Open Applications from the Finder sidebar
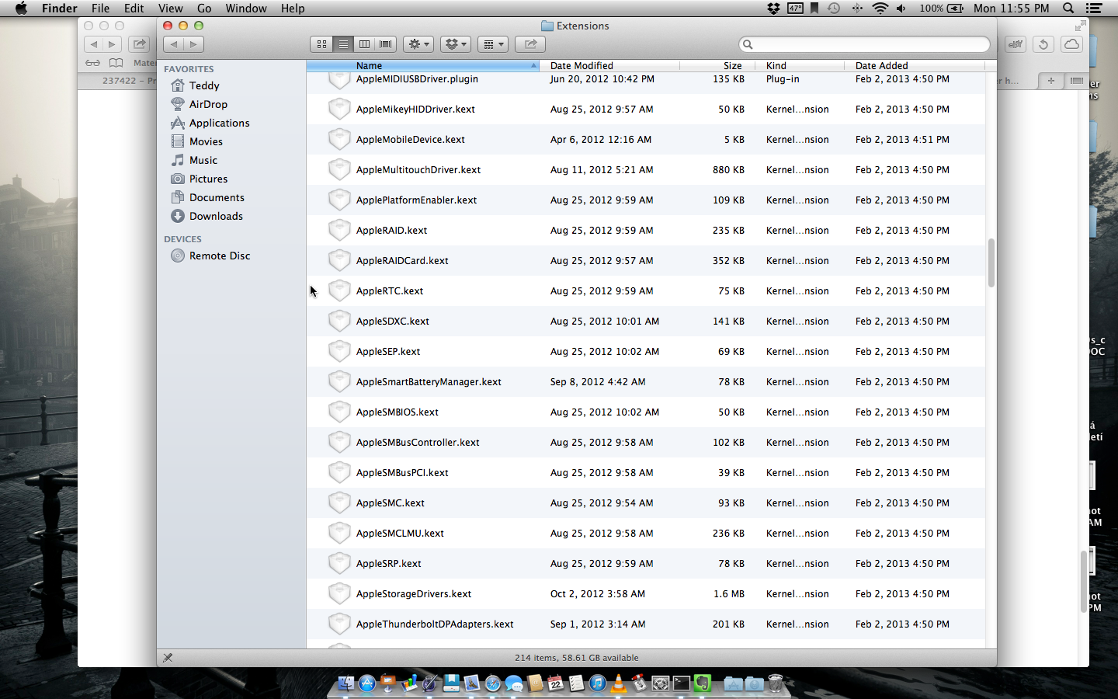1118x699 pixels. pos(219,123)
